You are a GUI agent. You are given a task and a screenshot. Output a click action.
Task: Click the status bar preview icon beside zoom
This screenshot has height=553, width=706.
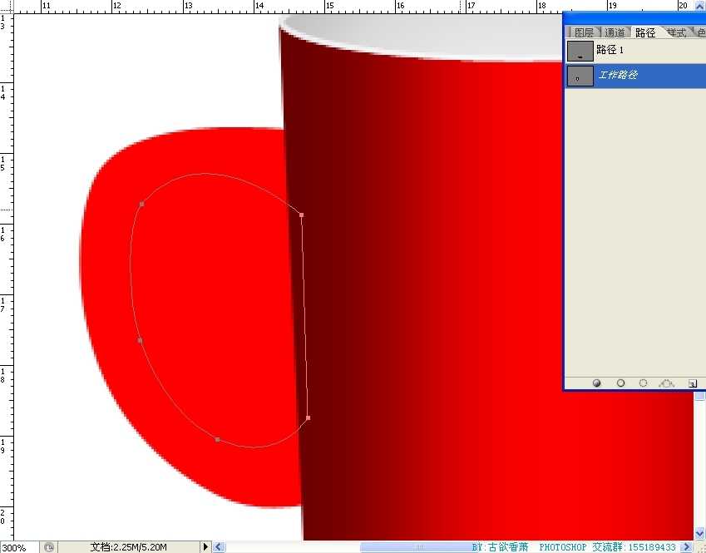[x=49, y=547]
